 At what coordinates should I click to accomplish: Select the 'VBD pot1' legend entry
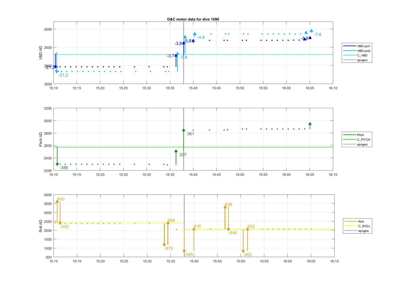tap(357, 46)
